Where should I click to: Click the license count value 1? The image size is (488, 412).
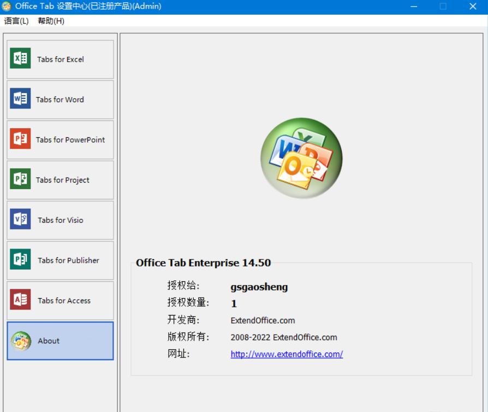(234, 304)
